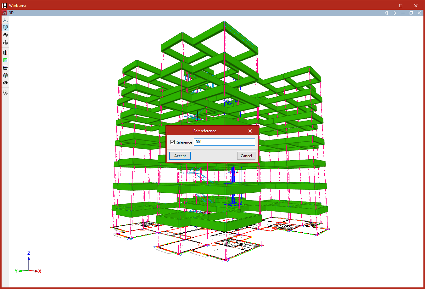Go to previous view with left arrow
425x289 pixels.
tap(386, 13)
